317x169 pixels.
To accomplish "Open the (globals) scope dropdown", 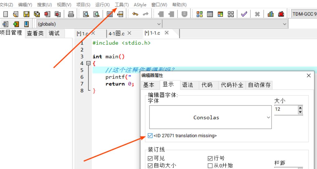I will click(x=99, y=24).
